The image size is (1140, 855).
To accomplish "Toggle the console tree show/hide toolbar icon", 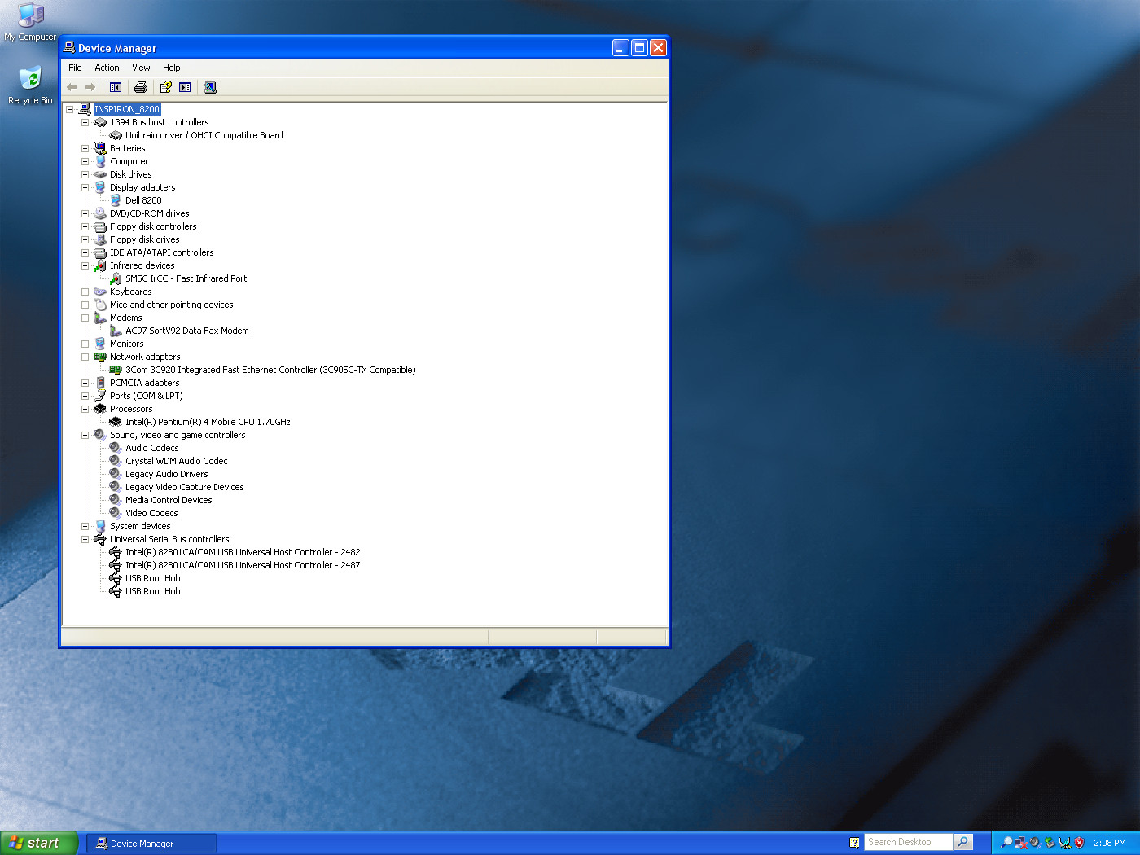I will point(116,87).
